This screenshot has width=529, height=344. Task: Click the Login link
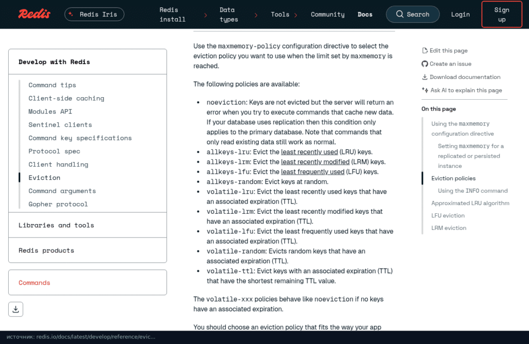[x=460, y=14]
